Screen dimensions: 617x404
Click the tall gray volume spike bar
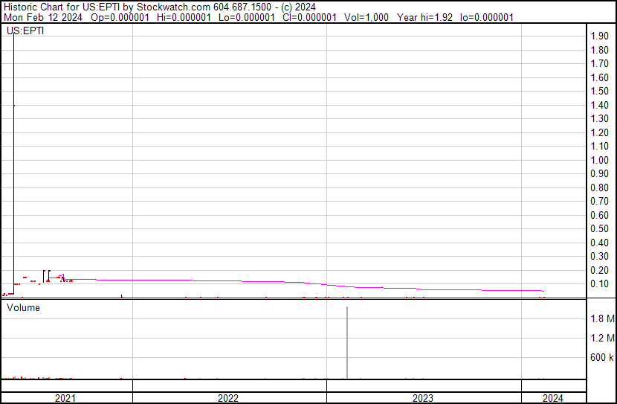347,342
